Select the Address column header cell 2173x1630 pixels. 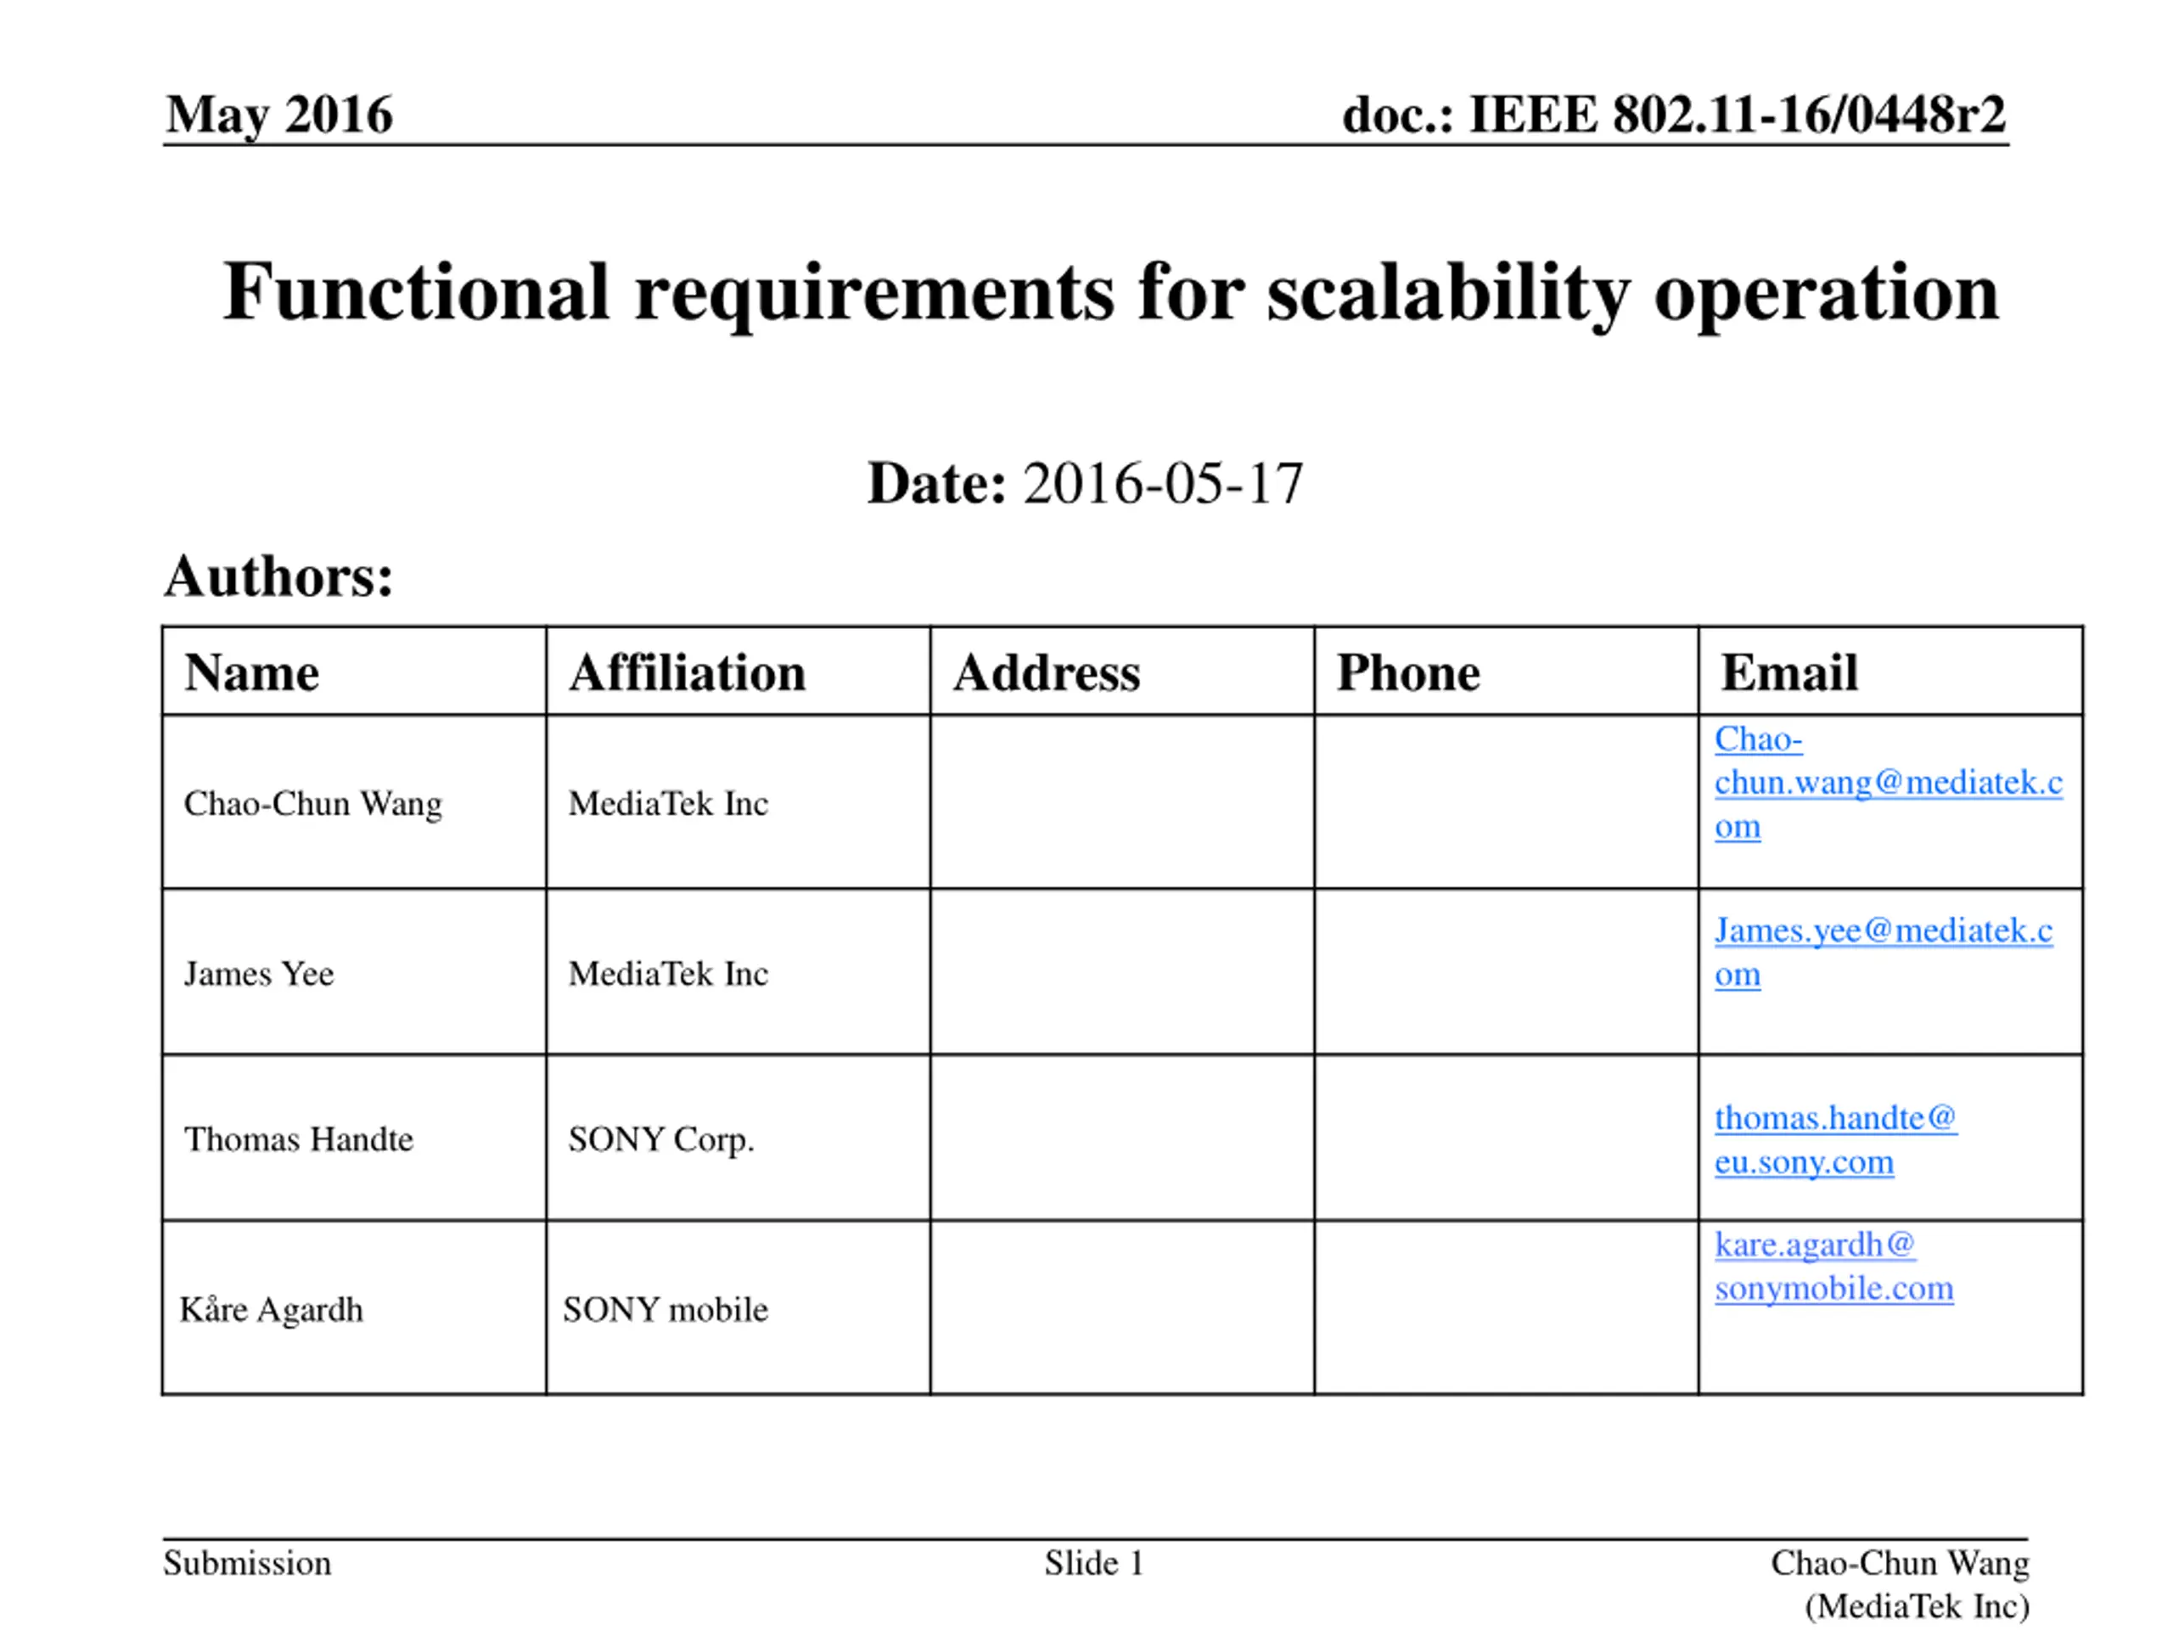click(1123, 671)
